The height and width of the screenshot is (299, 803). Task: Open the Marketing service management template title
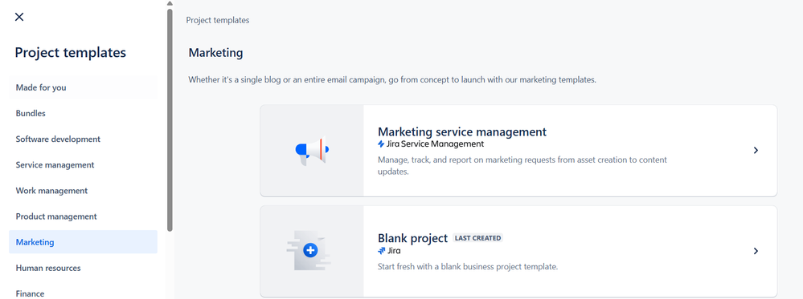[x=462, y=132]
